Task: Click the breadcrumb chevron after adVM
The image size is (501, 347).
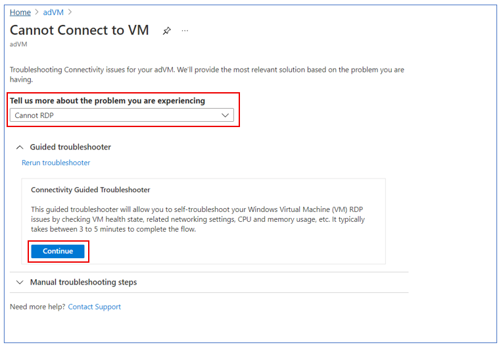Action: pyautogui.click(x=70, y=12)
